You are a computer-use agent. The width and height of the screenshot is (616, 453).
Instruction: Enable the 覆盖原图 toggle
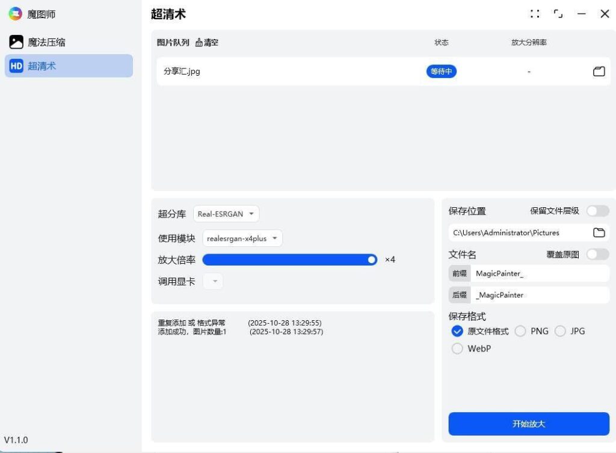coord(598,254)
